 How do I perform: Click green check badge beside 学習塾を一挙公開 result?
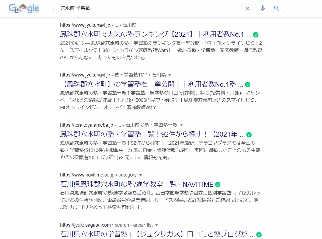click(x=248, y=85)
